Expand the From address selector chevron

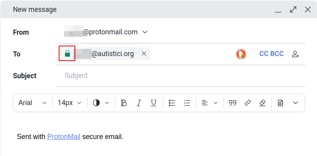coord(145,32)
